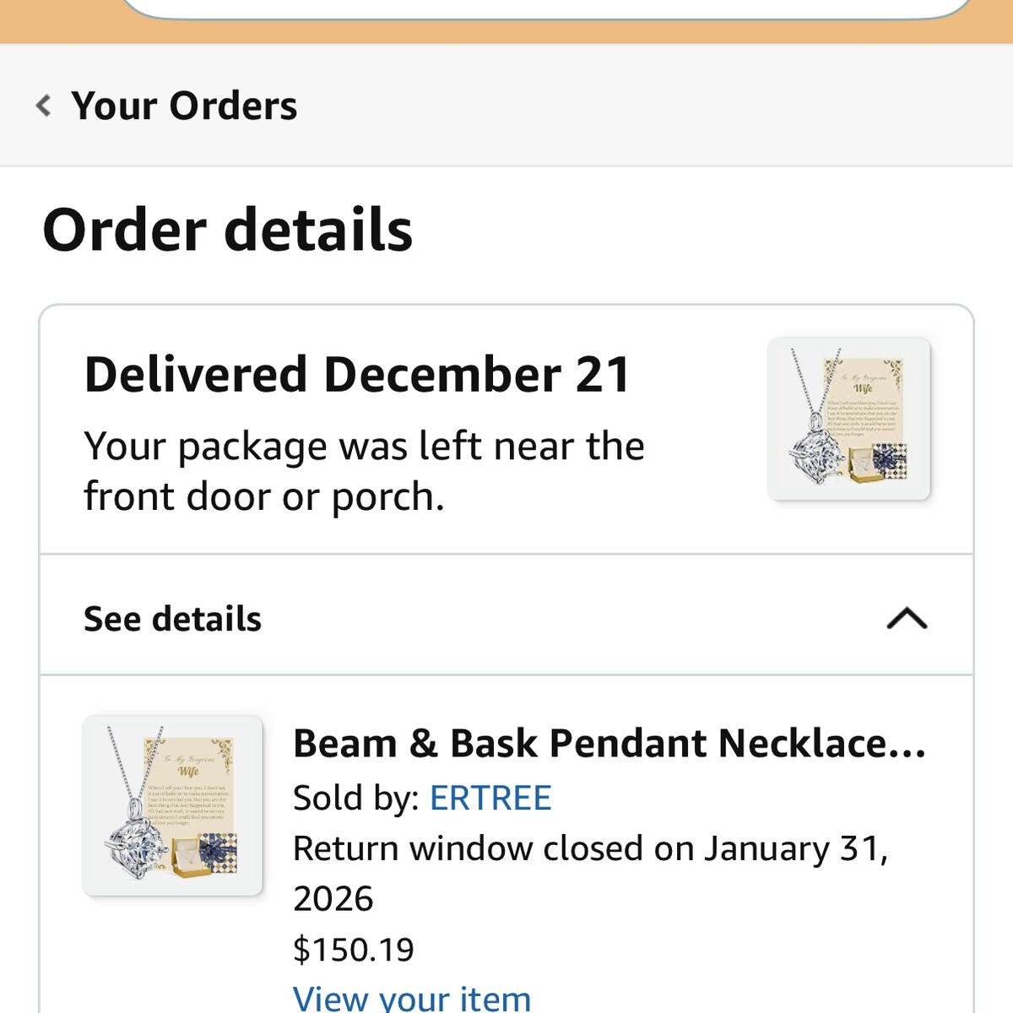The image size is (1013, 1013).
Task: Click the Order details page heading
Action: [x=227, y=230]
